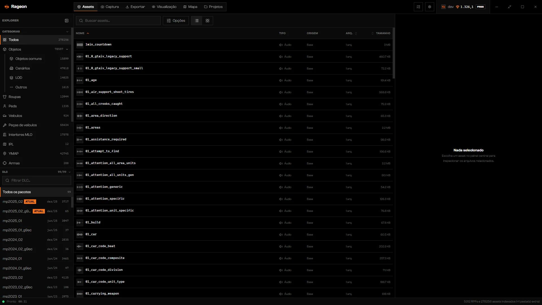Image resolution: width=542 pixels, height=305 pixels.
Task: Open the settings gear icon
Action: click(x=430, y=7)
